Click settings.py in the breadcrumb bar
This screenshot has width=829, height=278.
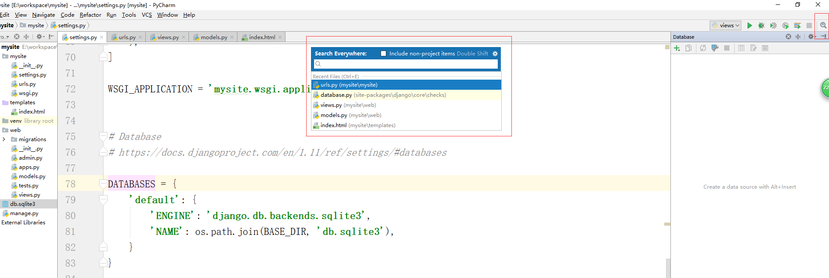[68, 26]
